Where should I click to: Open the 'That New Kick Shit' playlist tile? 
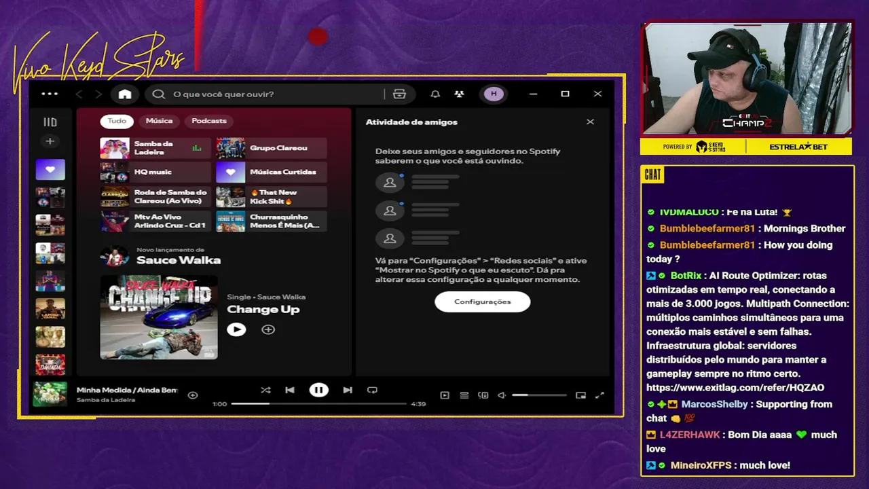pyautogui.click(x=272, y=197)
